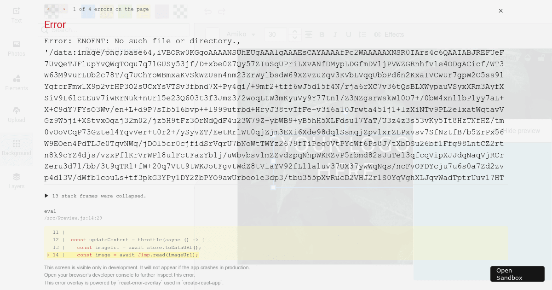Open the Elements panel icon

(17, 82)
